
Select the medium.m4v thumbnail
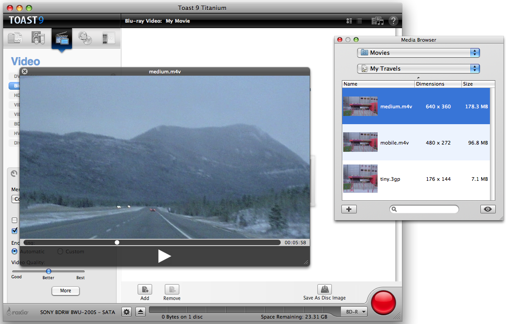[360, 106]
